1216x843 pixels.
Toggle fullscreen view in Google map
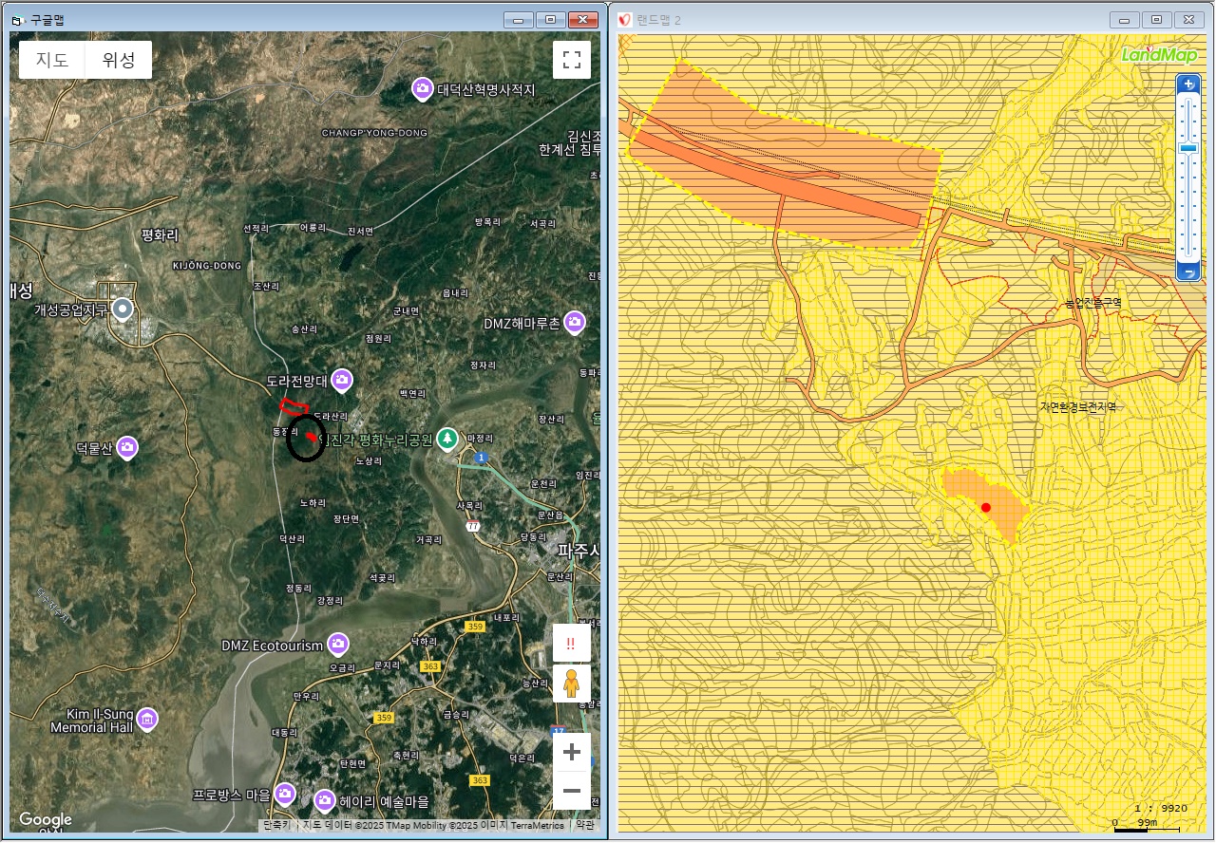tap(572, 60)
